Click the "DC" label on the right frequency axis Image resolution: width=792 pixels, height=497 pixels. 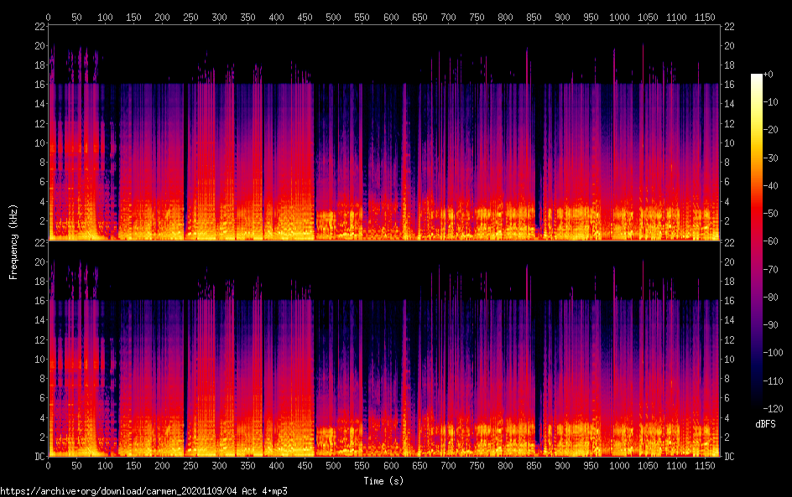tap(729, 457)
